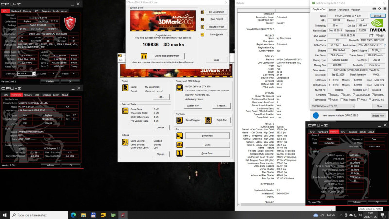Screen dimensions: 389x219
Task: Click the ResultBrowser icon in score dialog
Action: [x=202, y=27]
